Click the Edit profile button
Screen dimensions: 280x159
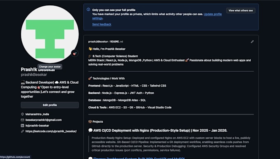[50, 105]
